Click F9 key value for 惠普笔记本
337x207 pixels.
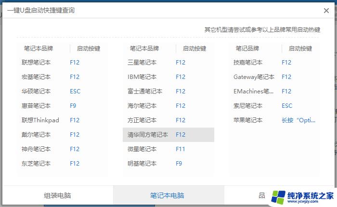(73, 106)
